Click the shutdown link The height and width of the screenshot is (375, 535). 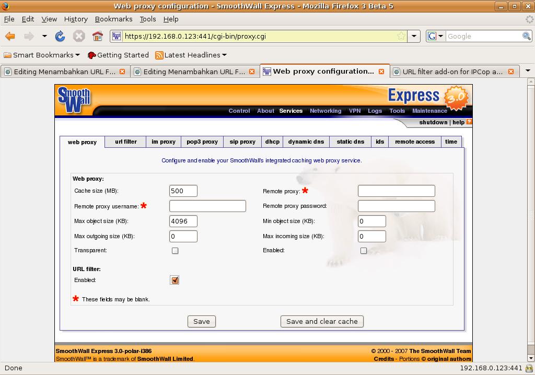pyautogui.click(x=433, y=122)
